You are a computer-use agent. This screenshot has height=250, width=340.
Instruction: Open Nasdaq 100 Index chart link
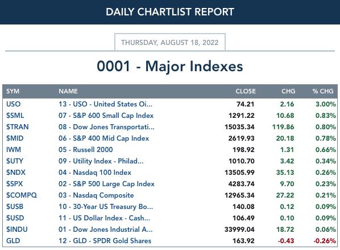95,173
